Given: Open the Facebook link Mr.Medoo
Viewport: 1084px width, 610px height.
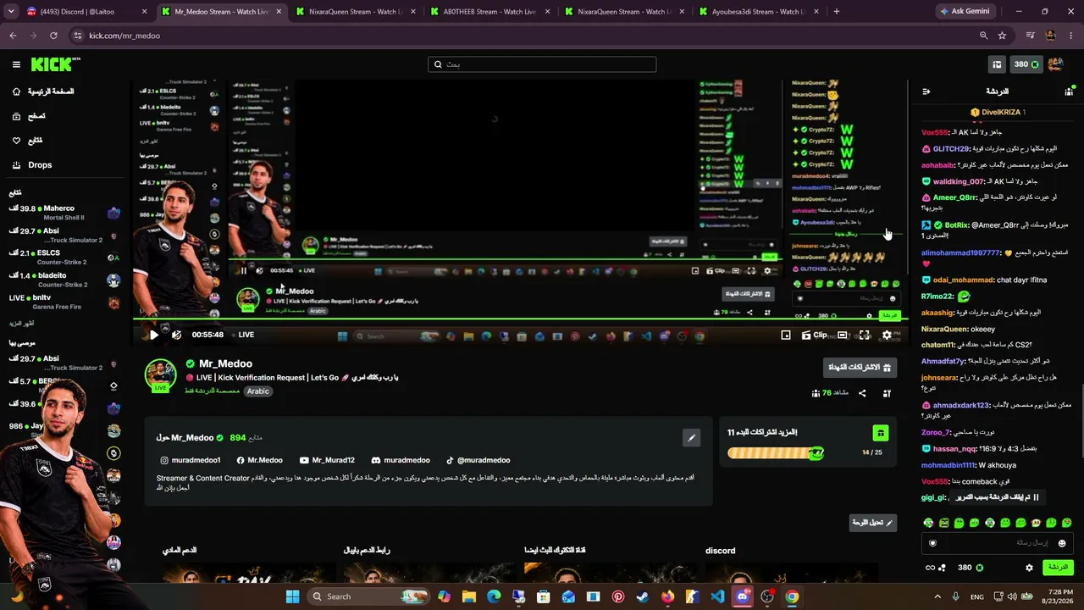Looking at the screenshot, I should pyautogui.click(x=259, y=460).
